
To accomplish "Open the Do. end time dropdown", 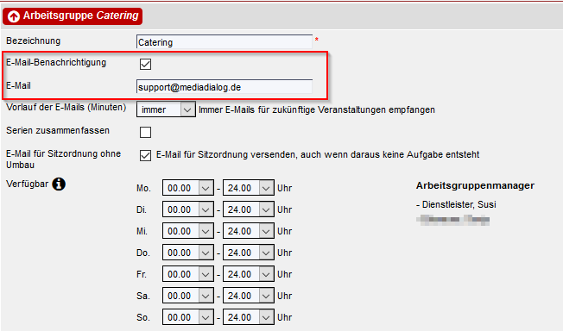I will pos(249,253).
